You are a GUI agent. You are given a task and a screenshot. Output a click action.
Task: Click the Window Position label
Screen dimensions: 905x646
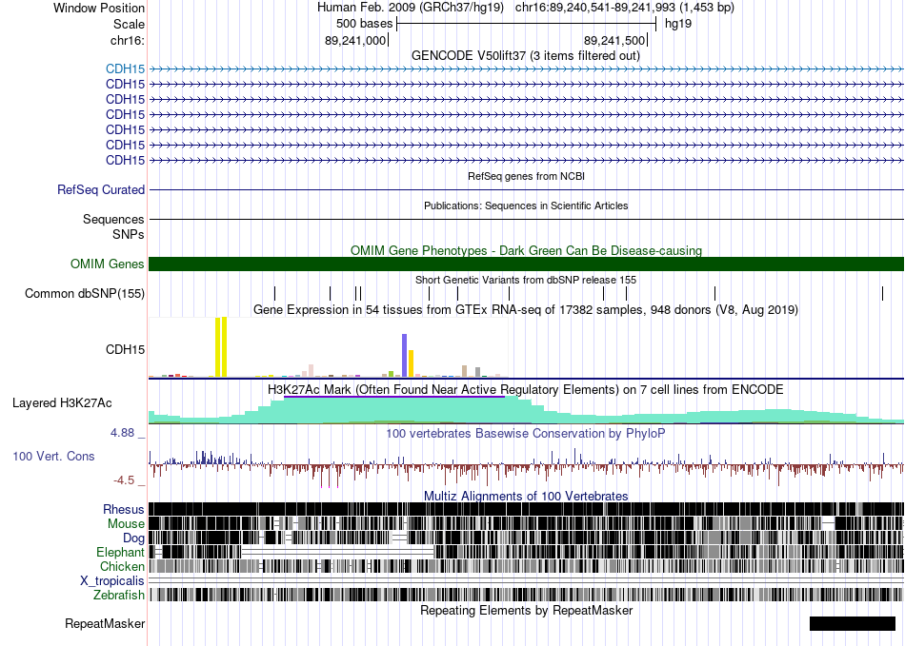pyautogui.click(x=99, y=8)
